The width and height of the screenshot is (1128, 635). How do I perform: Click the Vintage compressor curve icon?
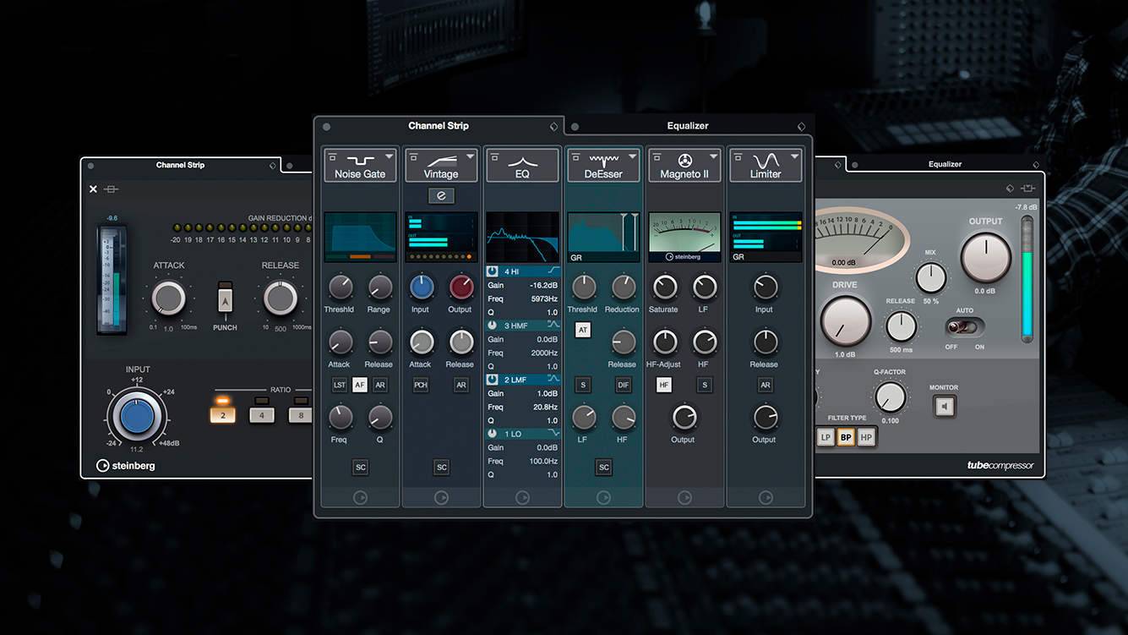[x=441, y=160]
